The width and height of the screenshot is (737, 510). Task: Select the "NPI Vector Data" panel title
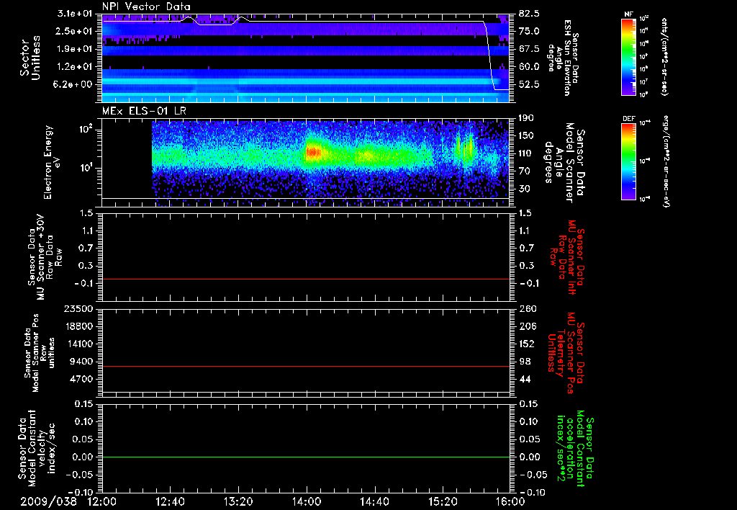(x=146, y=6)
